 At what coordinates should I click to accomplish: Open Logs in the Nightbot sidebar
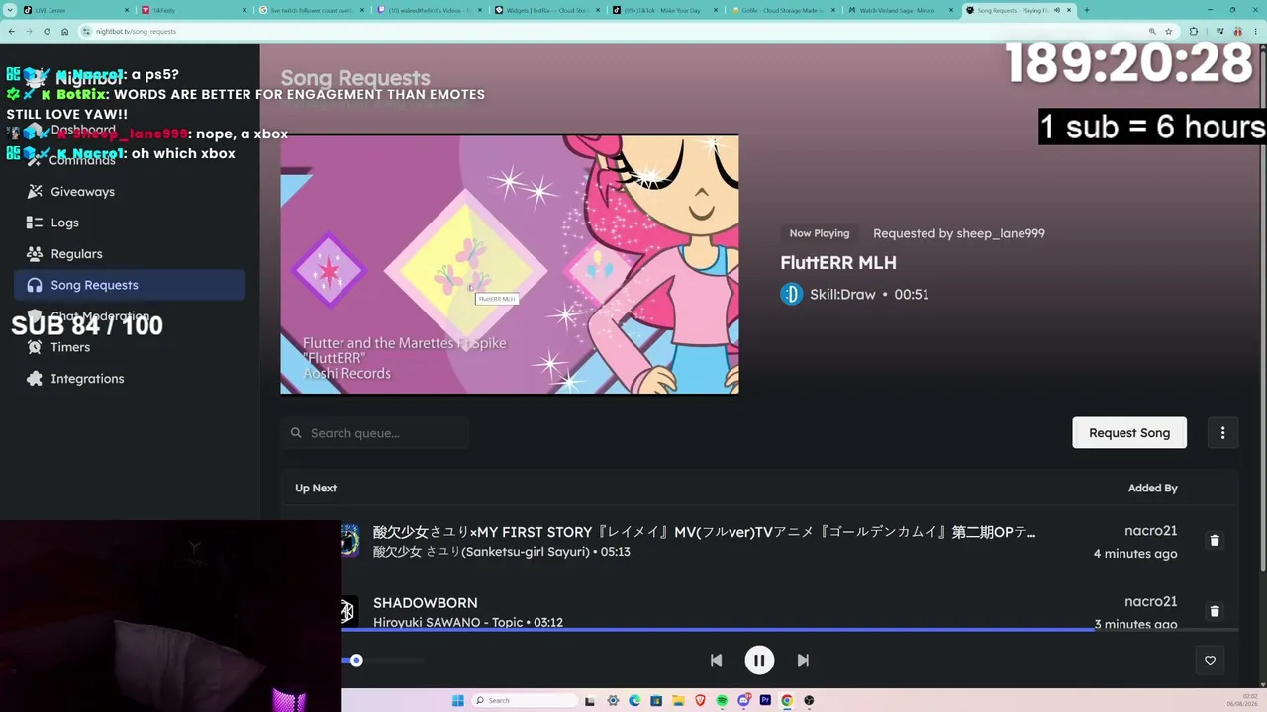point(130,222)
